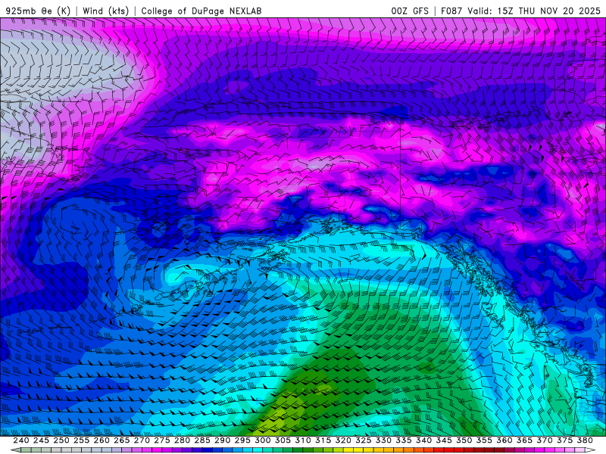Click the 370 value on the color scale
This screenshot has width=606, height=454.
[544, 440]
